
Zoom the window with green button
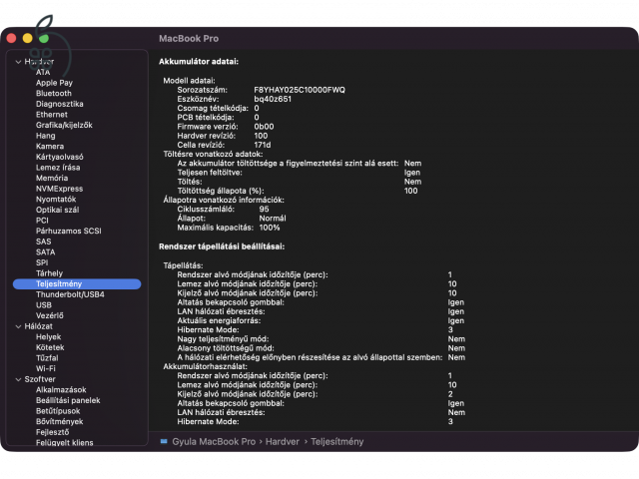pos(44,39)
